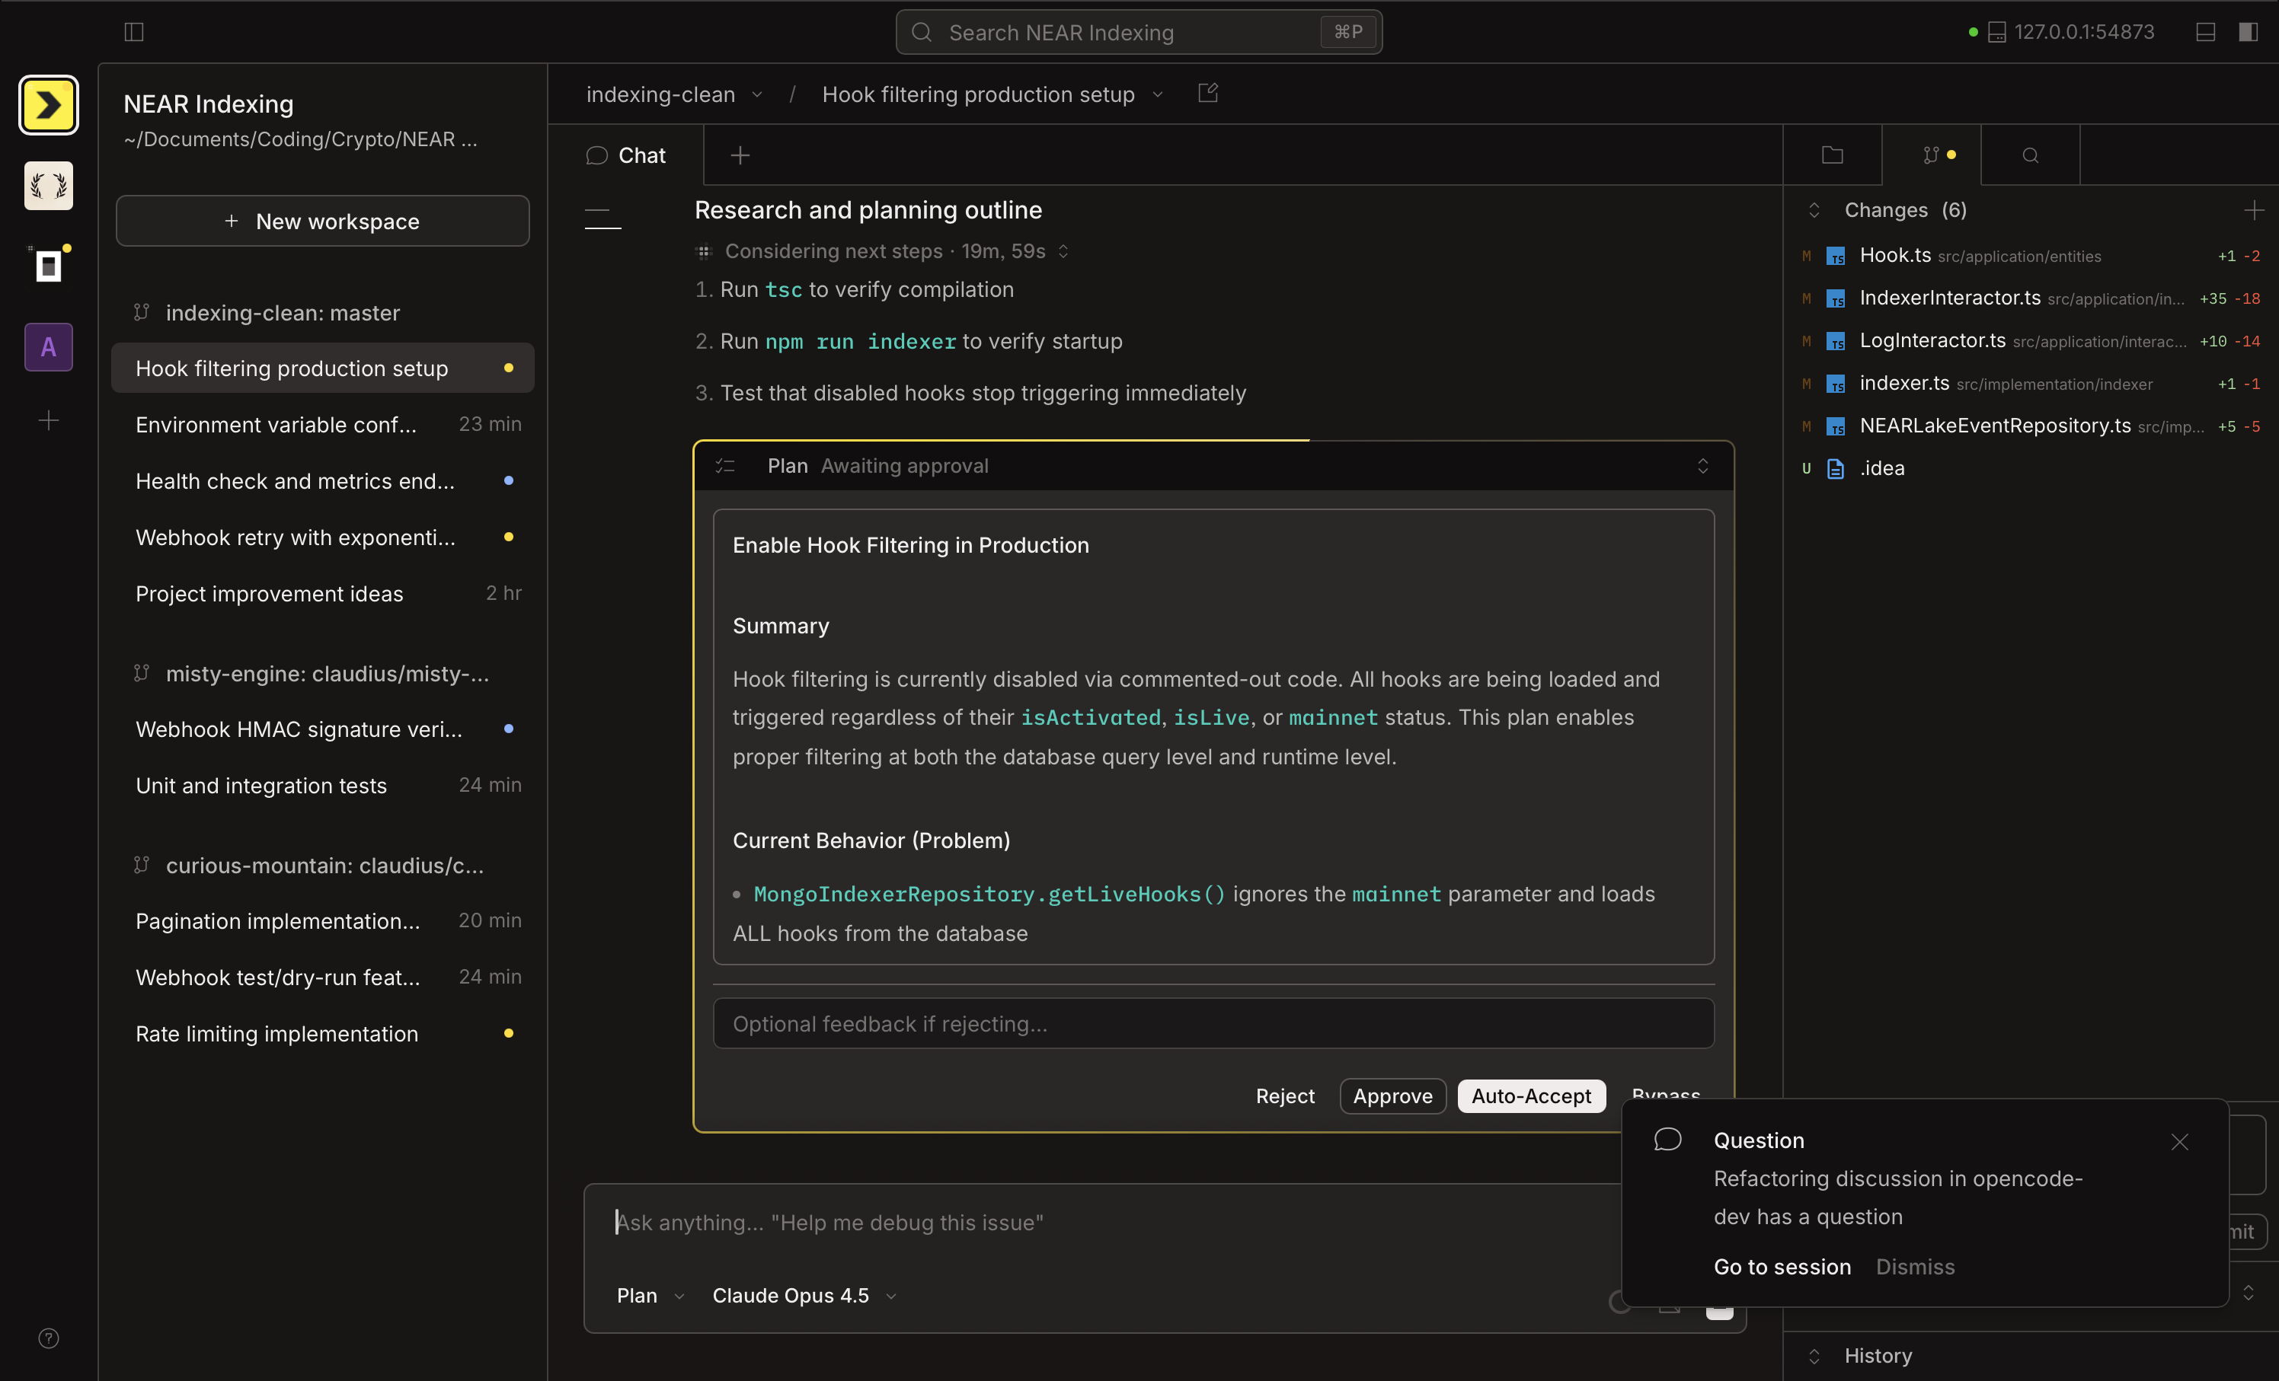The image size is (2279, 1381).
Task: Stage all changes with plus icon
Action: [2254, 210]
